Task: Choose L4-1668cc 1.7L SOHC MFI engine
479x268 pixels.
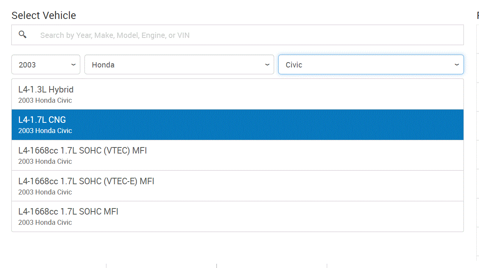Action: click(237, 216)
